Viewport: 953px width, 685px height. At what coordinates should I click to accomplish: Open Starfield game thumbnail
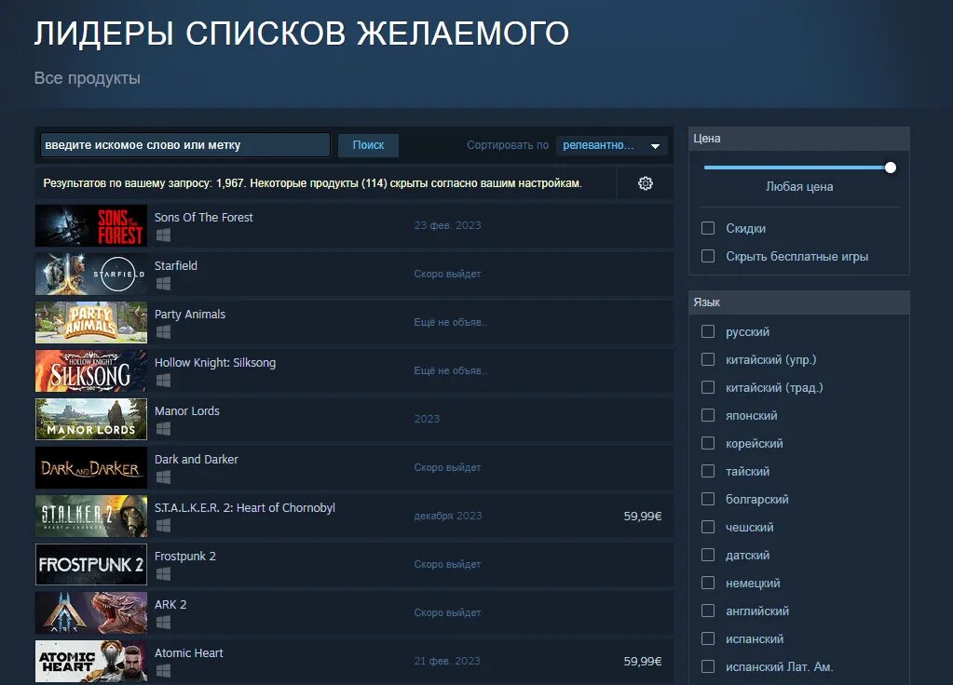[91, 274]
